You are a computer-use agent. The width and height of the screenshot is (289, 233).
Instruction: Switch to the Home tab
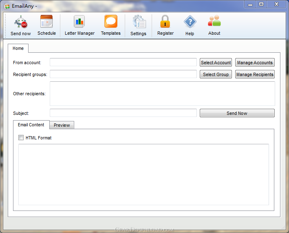click(x=18, y=48)
